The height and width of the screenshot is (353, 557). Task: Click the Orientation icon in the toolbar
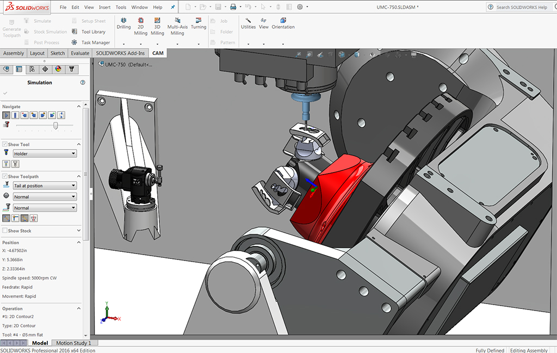pyautogui.click(x=283, y=22)
